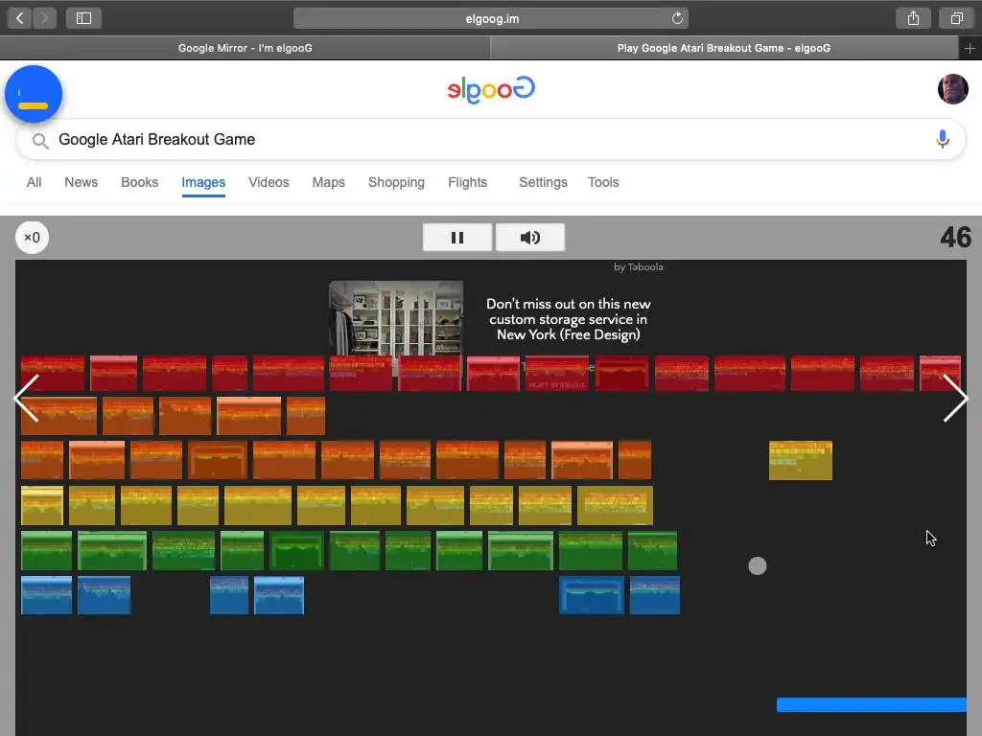
Task: Click the score value 46
Action: pos(955,238)
